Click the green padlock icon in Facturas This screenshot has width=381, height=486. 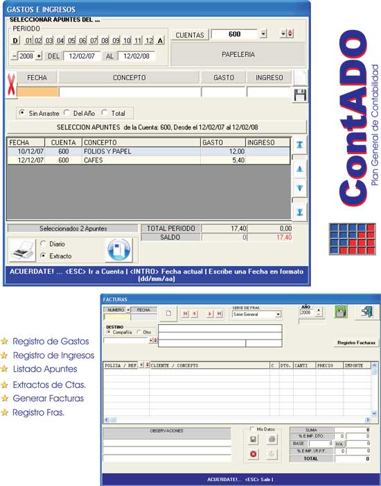point(341,312)
